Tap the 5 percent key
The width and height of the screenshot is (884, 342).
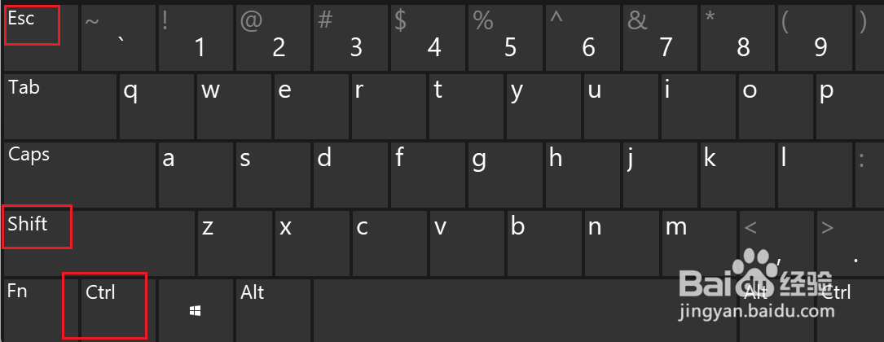(505, 37)
